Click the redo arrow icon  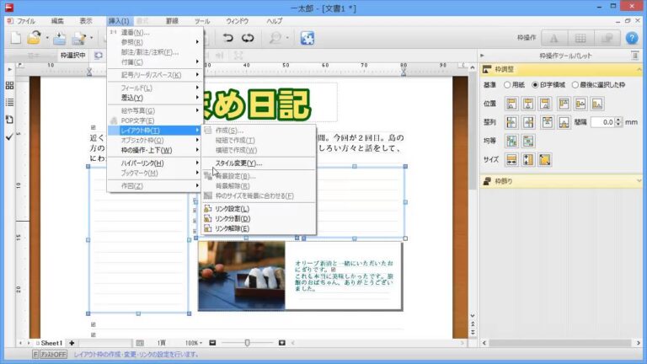click(248, 38)
